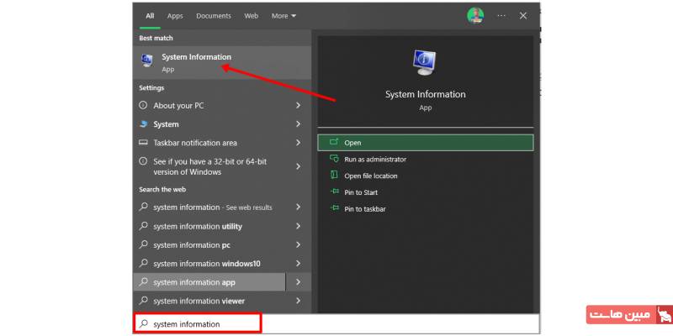Screen dimensions: 673x336
Task: Expand the Taskbar notification area chevron
Action: coord(298,143)
